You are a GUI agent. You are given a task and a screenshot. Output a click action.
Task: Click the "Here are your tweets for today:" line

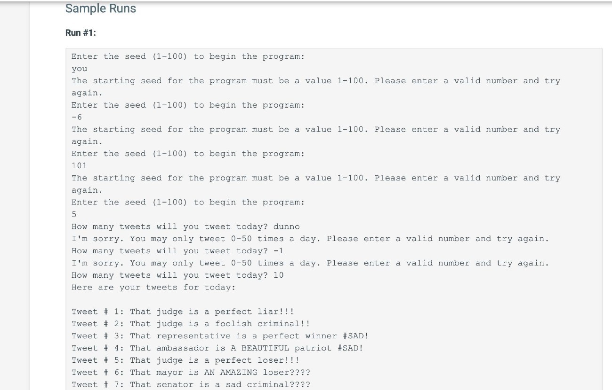(153, 288)
